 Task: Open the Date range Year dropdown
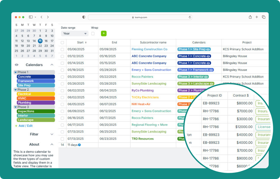[x=75, y=34]
